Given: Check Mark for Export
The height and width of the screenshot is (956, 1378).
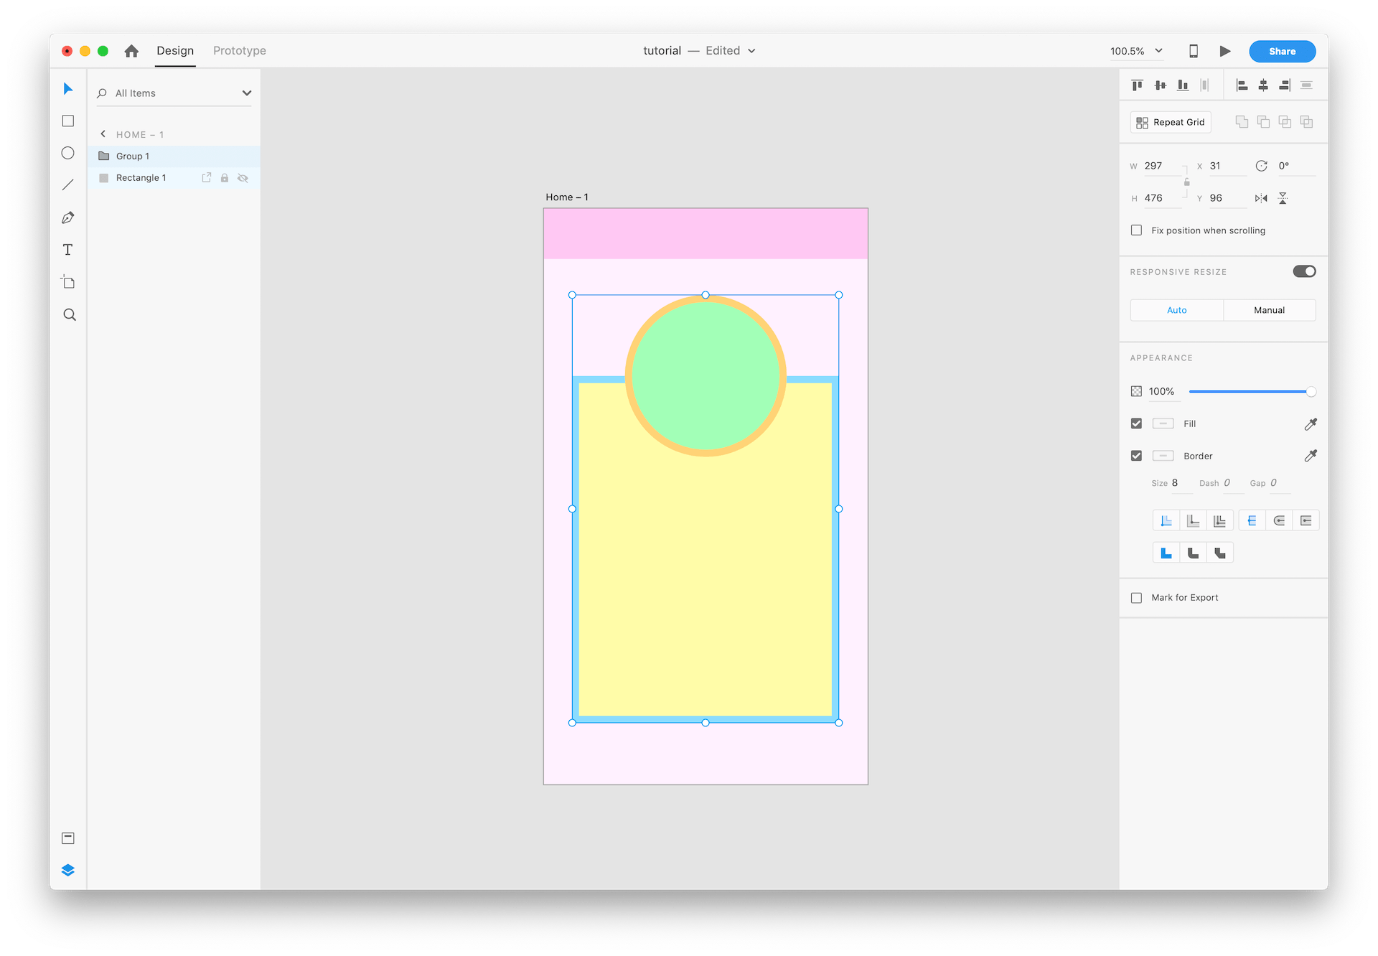Looking at the screenshot, I should pos(1136,598).
